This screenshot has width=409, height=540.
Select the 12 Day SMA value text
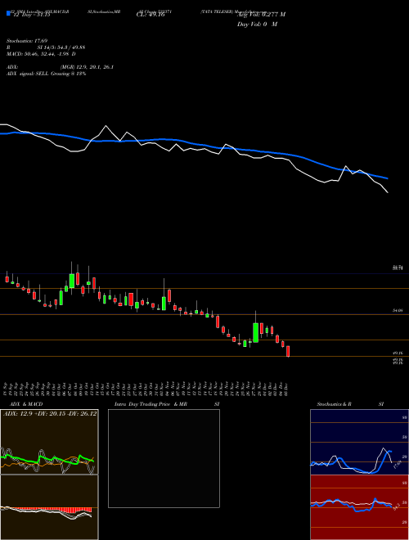point(31,15)
